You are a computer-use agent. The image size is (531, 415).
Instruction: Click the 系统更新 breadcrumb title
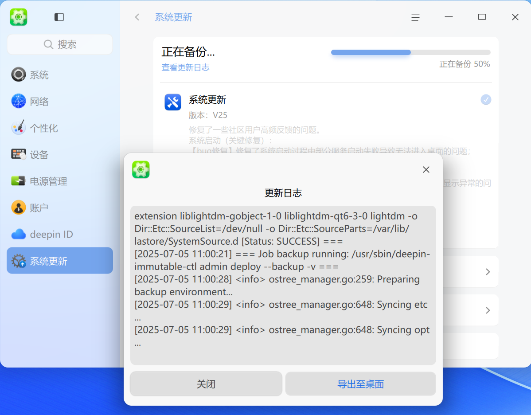click(173, 17)
